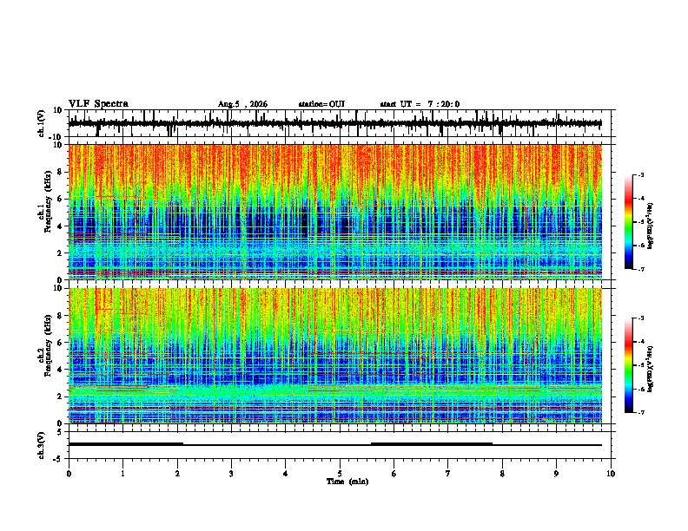This screenshot has height=531, width=688.
Task: Click the ch.1 voltage waveform trace
Action: tap(334, 124)
